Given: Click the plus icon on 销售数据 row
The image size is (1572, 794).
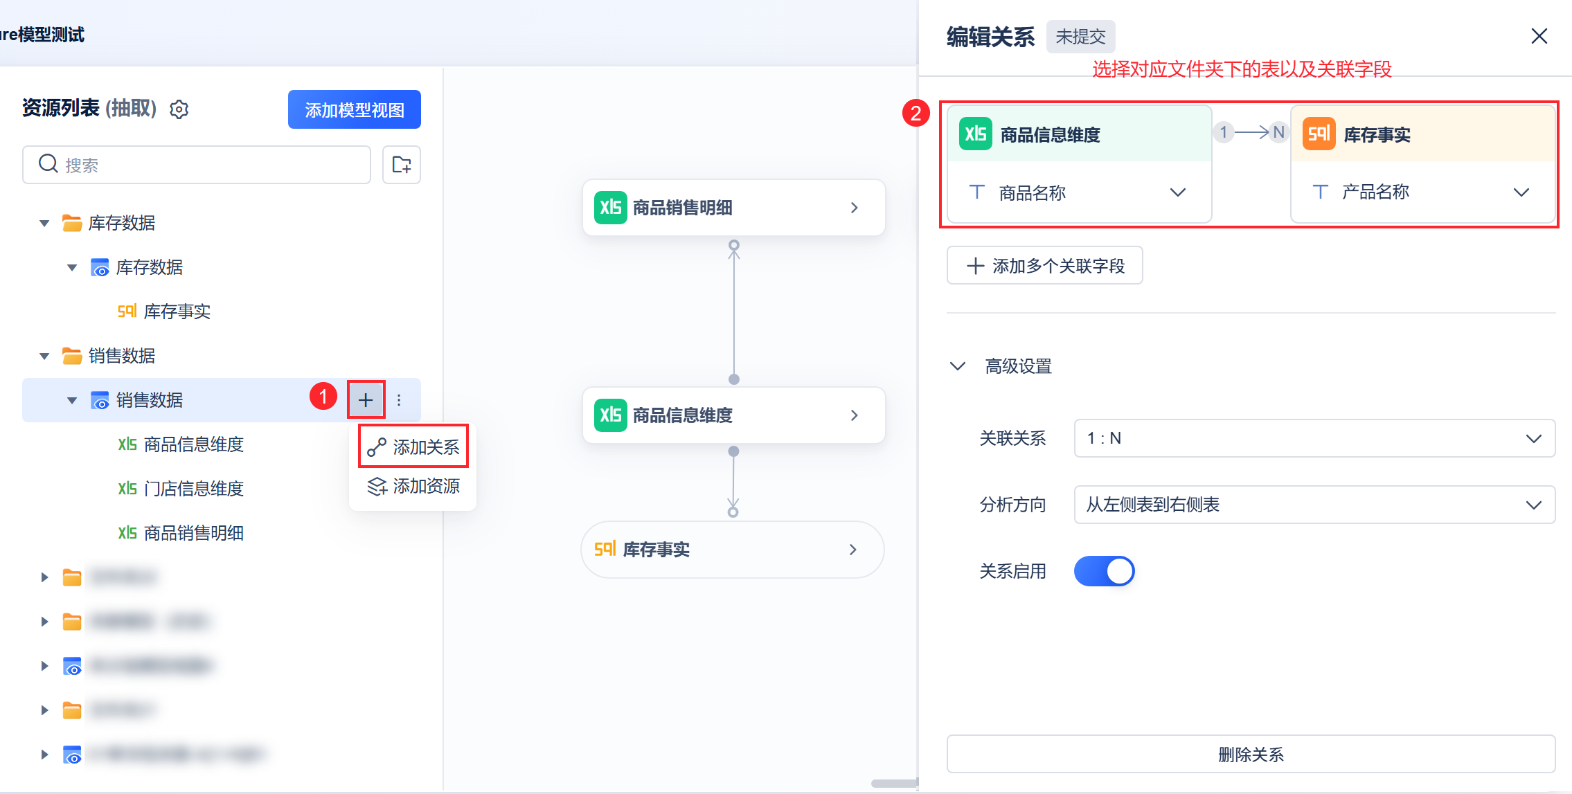Looking at the screenshot, I should 366,399.
